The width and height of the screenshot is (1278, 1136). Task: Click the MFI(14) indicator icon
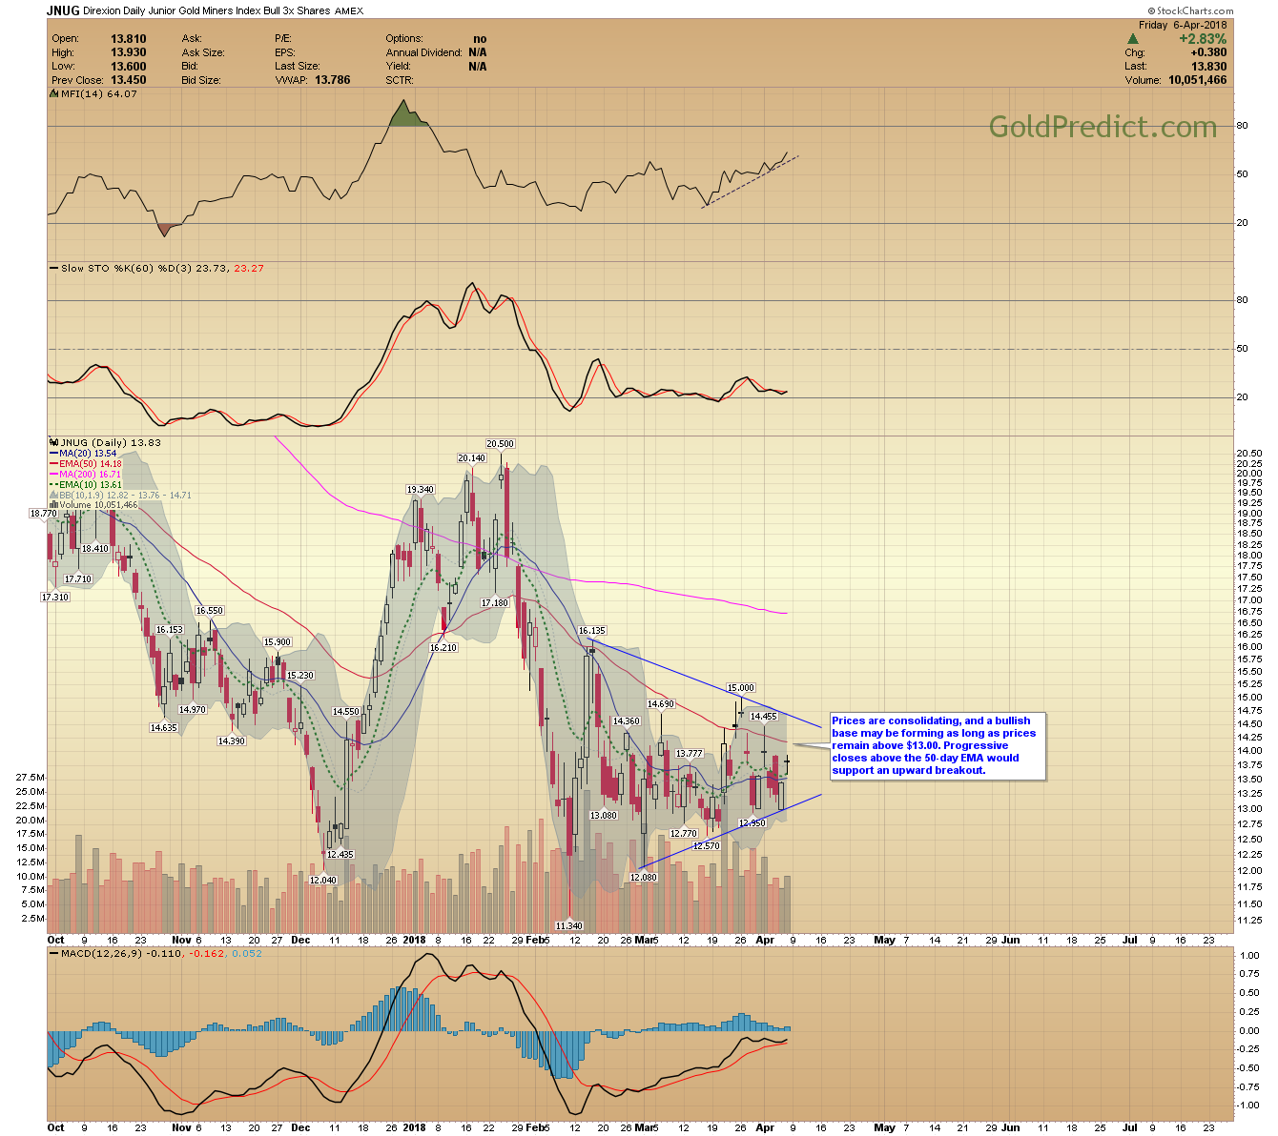(53, 94)
